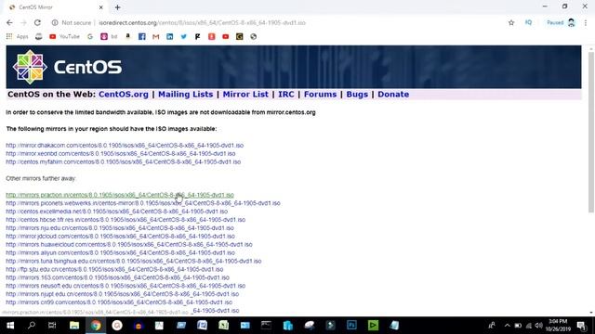Open Microsoft Store from the taskbar
Image resolution: width=595 pixels, height=334 pixels.
point(287,326)
